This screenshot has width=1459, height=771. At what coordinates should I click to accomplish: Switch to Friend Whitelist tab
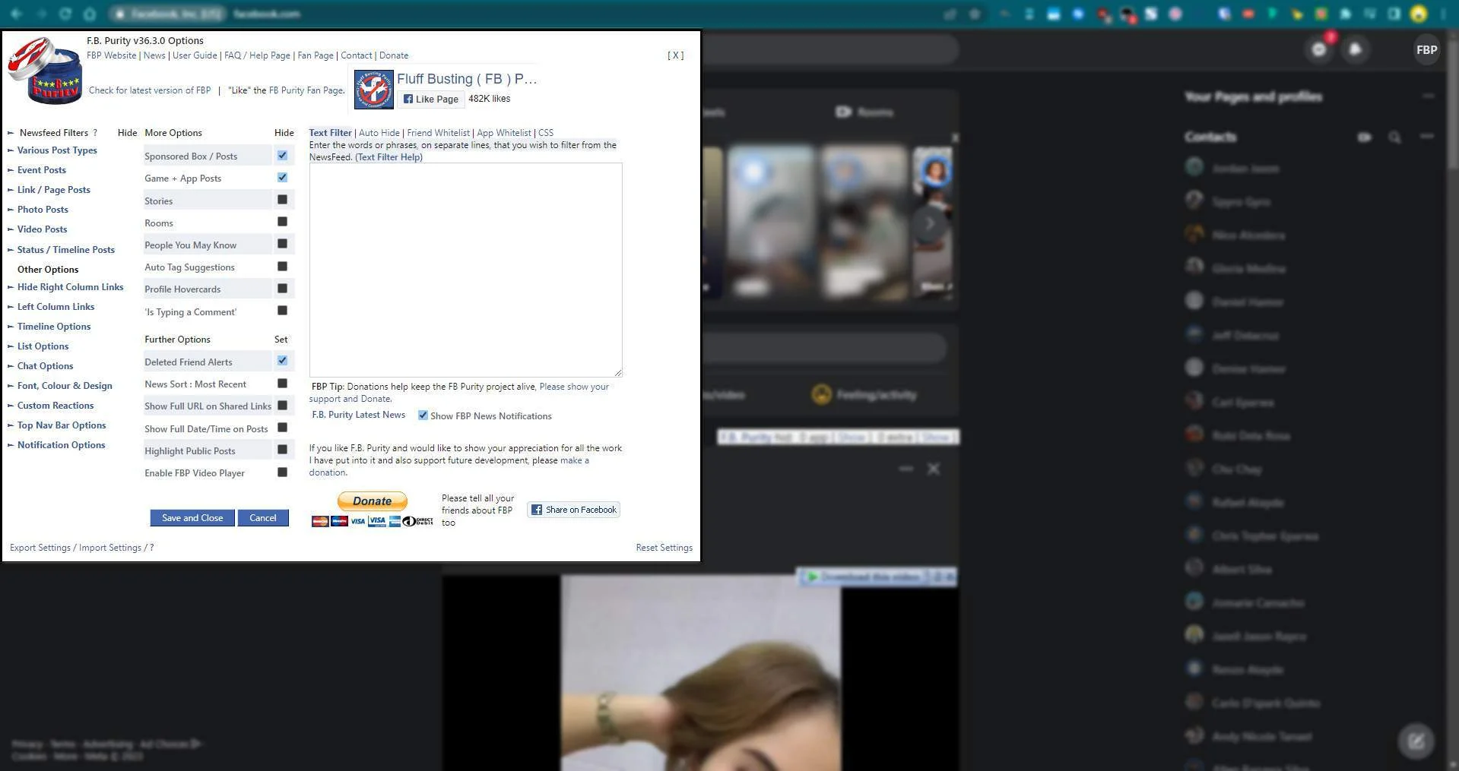[x=438, y=133]
